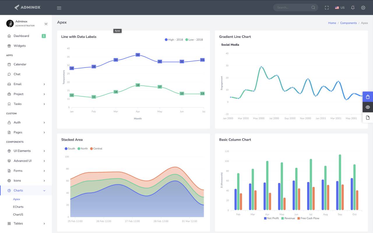Viewport: 373px width, 233px height.
Task: Expand the Advanced UI submenu chevron
Action: click(44, 161)
